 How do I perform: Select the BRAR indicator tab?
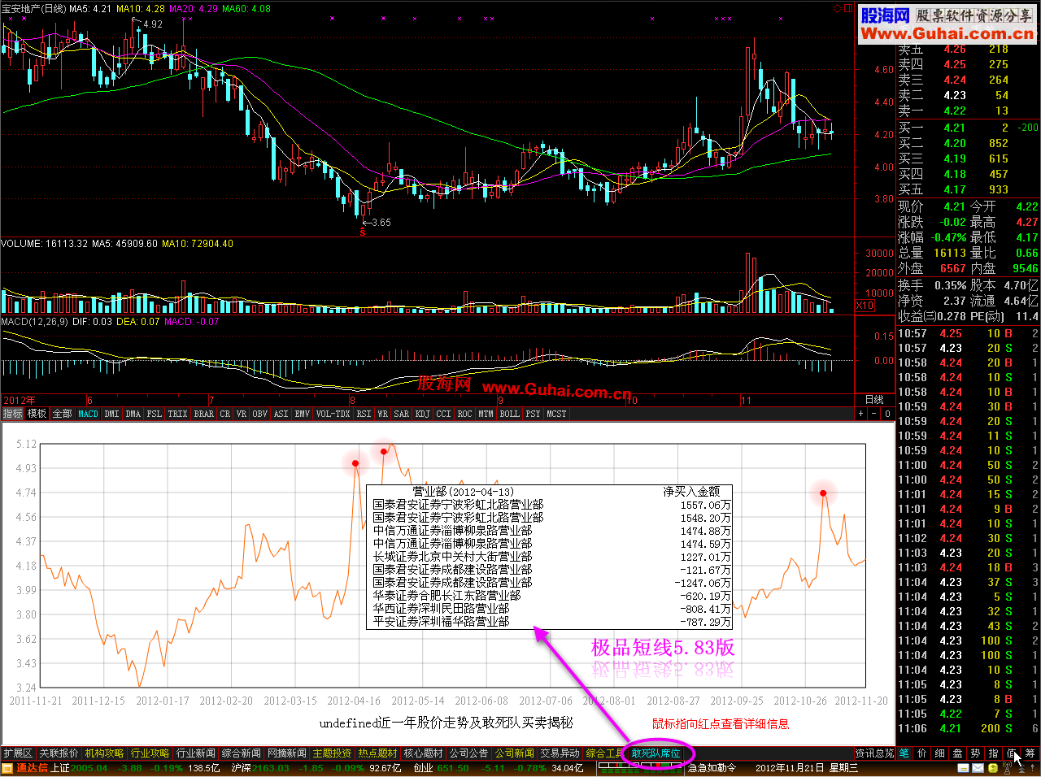[x=204, y=414]
